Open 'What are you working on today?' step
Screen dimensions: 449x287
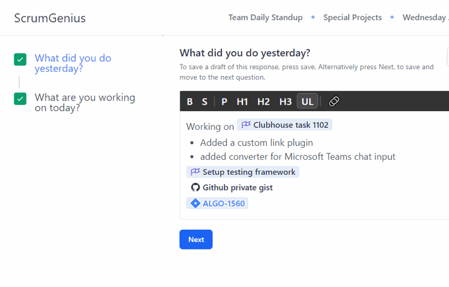coord(84,102)
